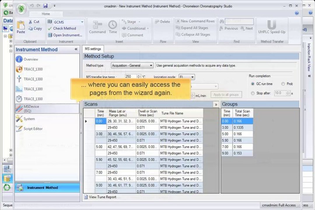Click the Chromeleon application orb button
Viewport: 315px width, 210px height.
21,9
